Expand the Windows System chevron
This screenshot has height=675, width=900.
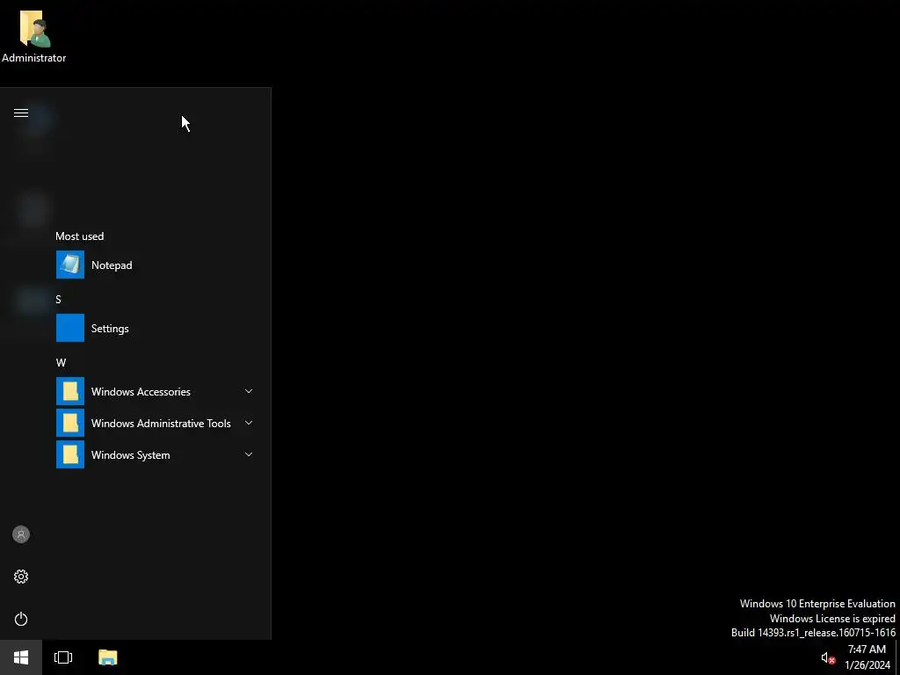[249, 454]
